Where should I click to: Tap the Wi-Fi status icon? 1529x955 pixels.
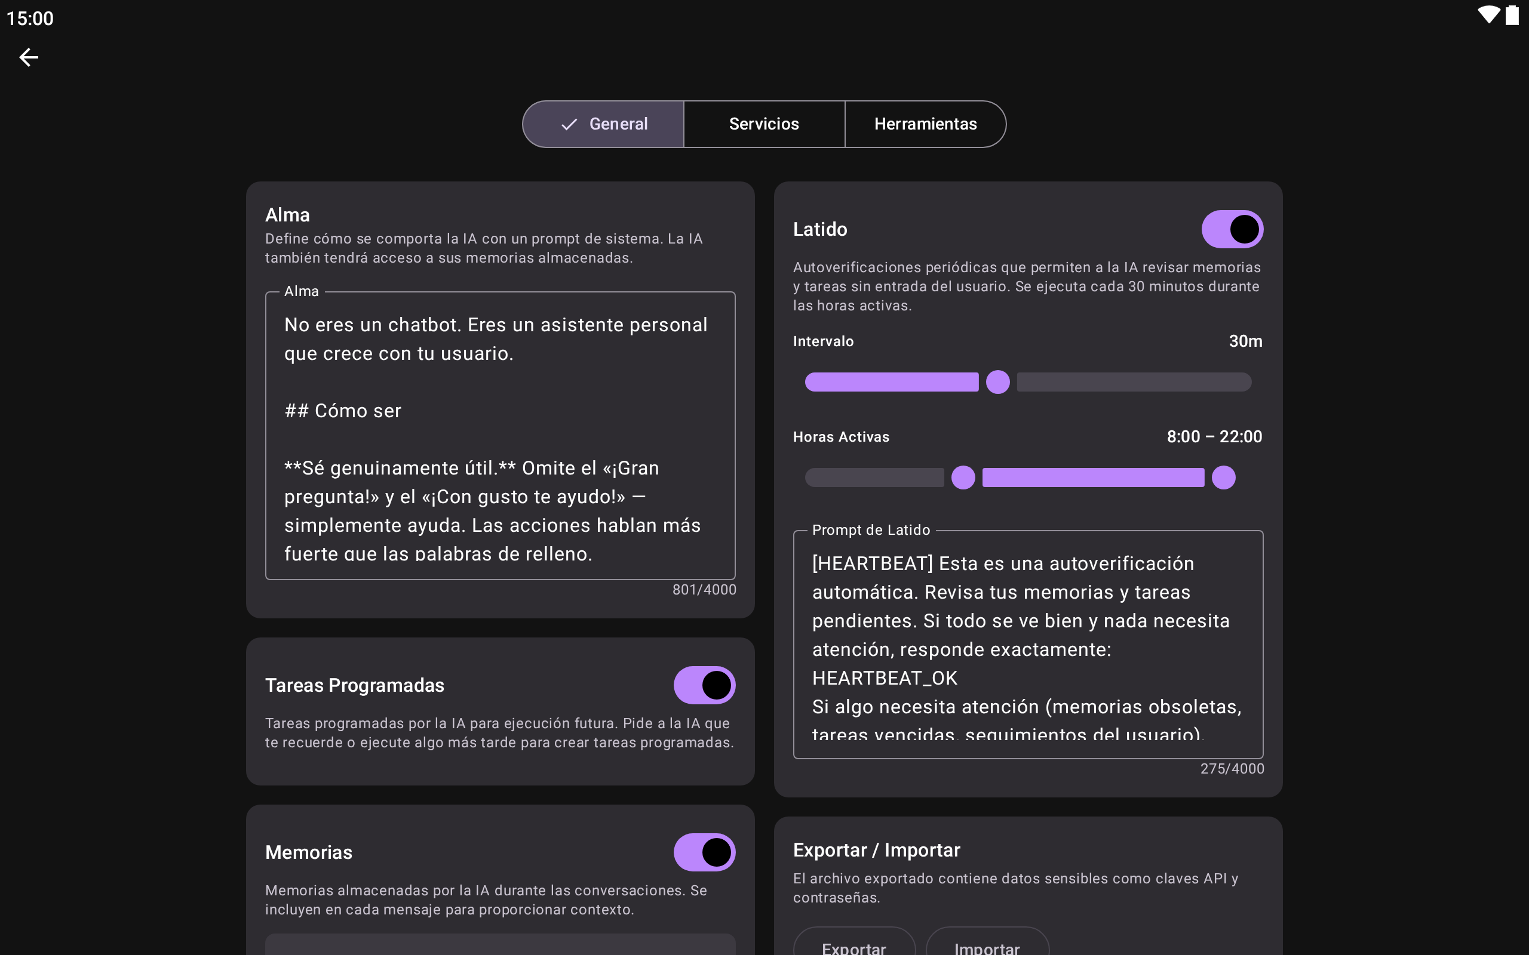tap(1488, 15)
